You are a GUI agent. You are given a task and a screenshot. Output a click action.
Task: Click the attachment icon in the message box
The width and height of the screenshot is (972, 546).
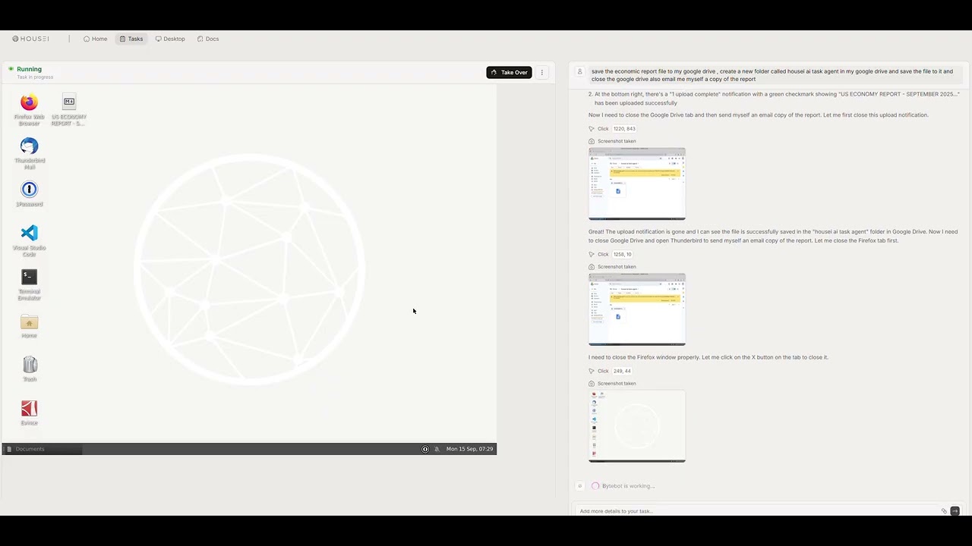pyautogui.click(x=944, y=511)
